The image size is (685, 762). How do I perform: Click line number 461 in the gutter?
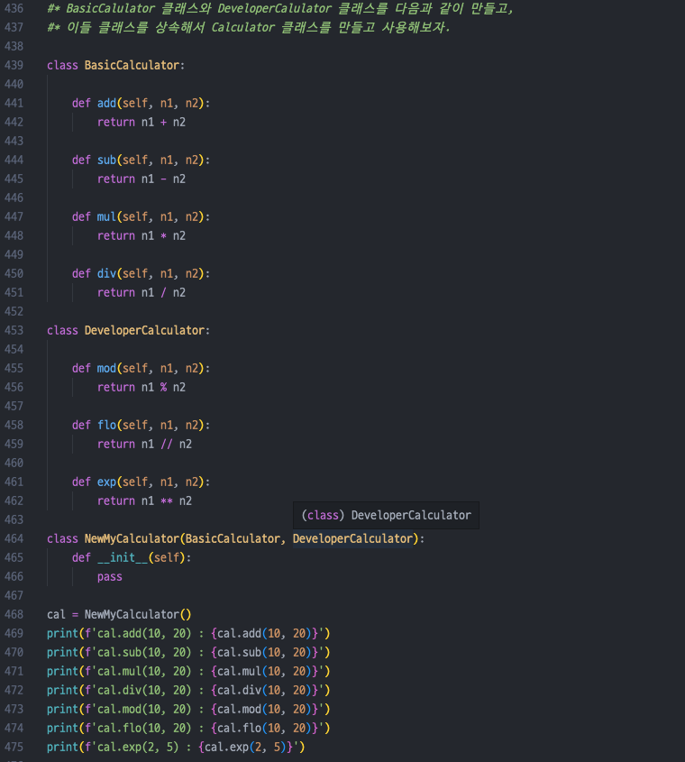pyautogui.click(x=14, y=482)
